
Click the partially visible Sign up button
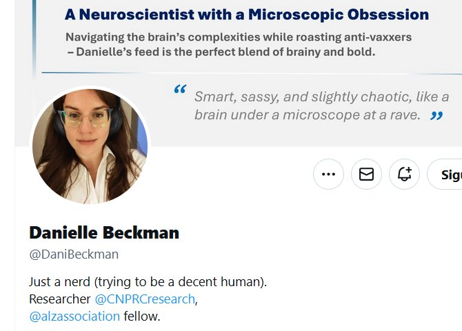(448, 174)
